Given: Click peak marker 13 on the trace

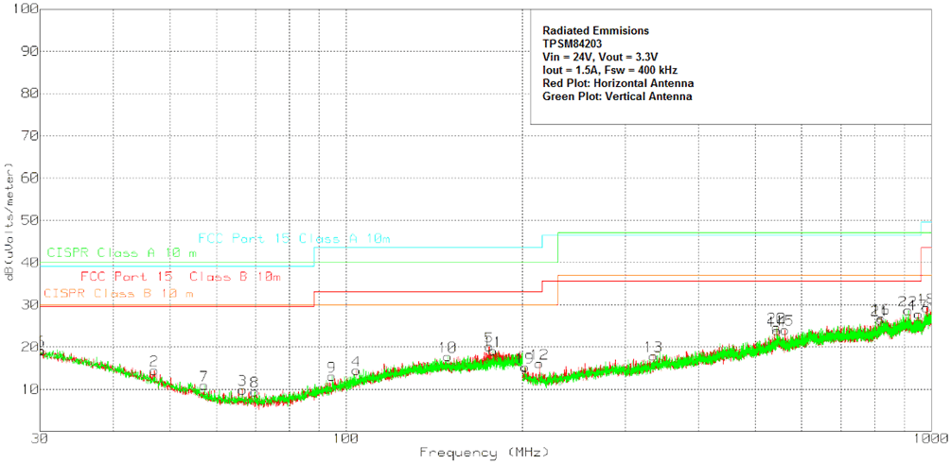Looking at the screenshot, I should 652,348.
